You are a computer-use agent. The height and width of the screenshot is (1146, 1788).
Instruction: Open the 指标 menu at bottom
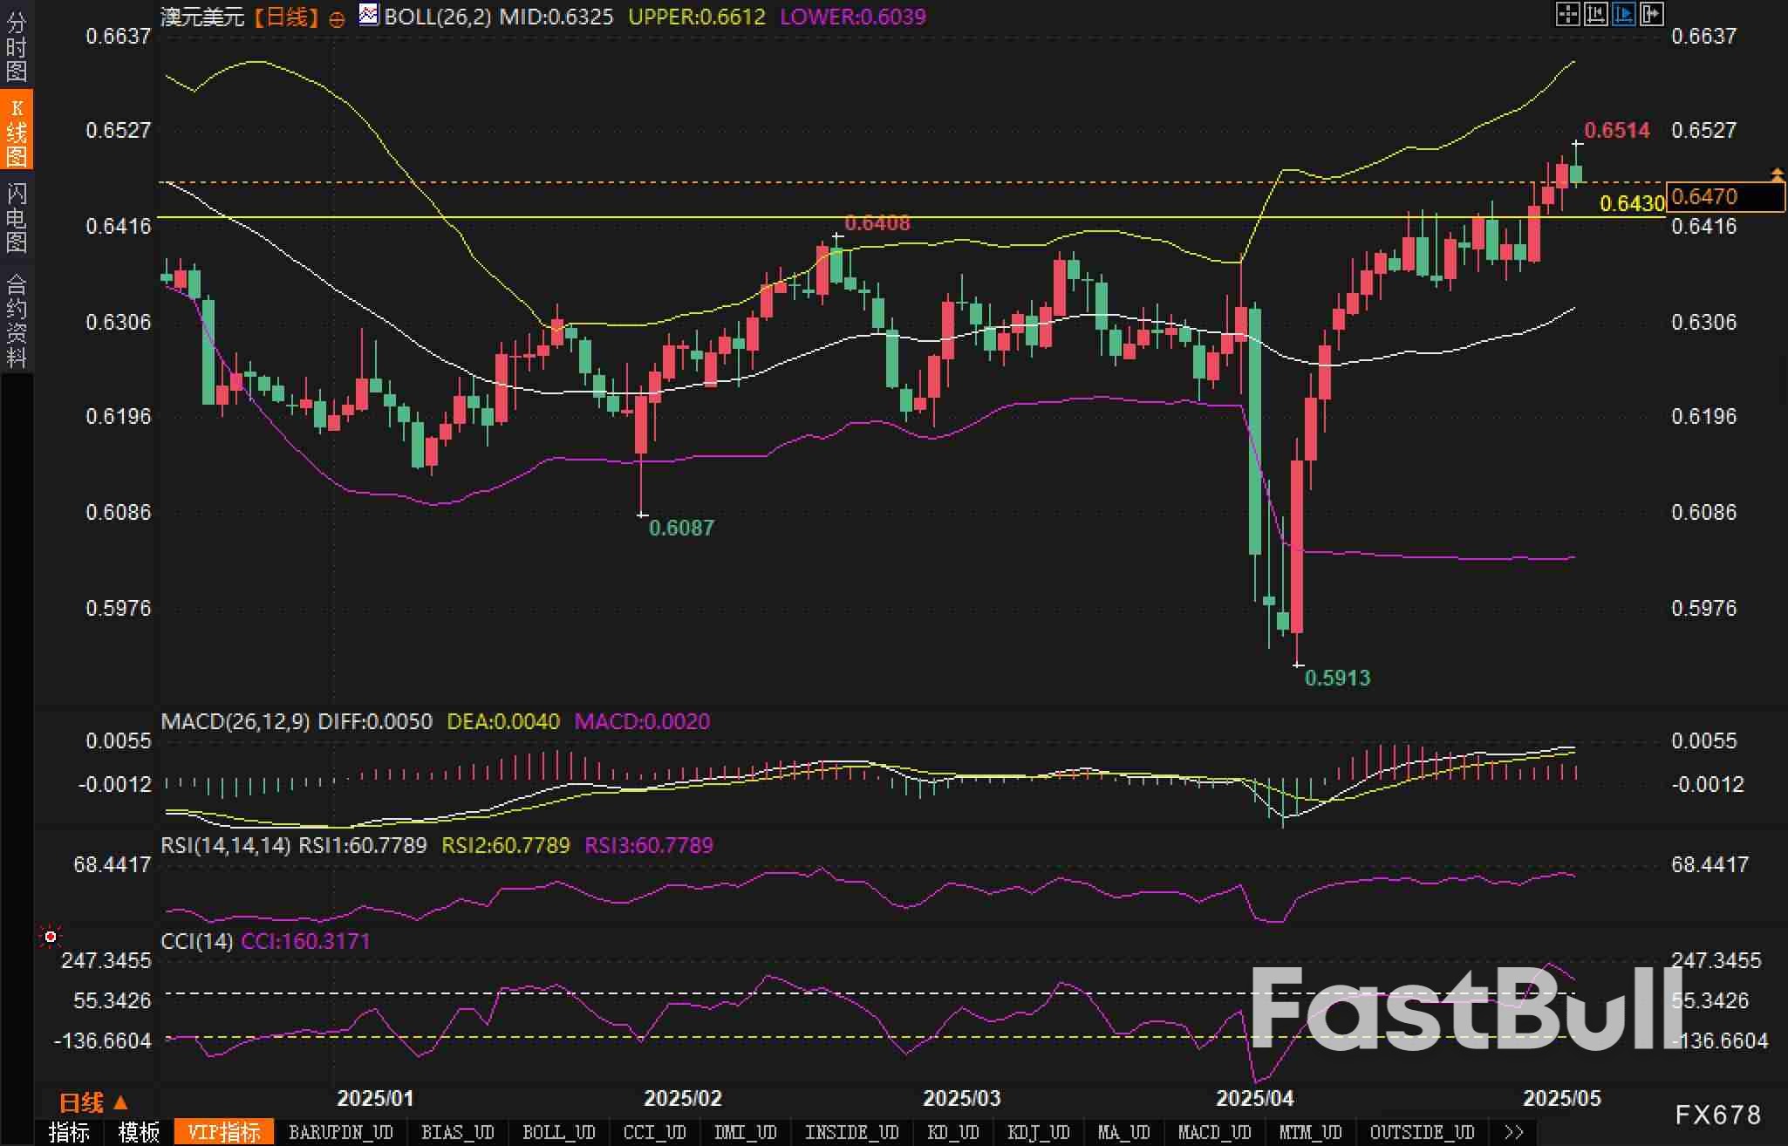click(x=70, y=1132)
